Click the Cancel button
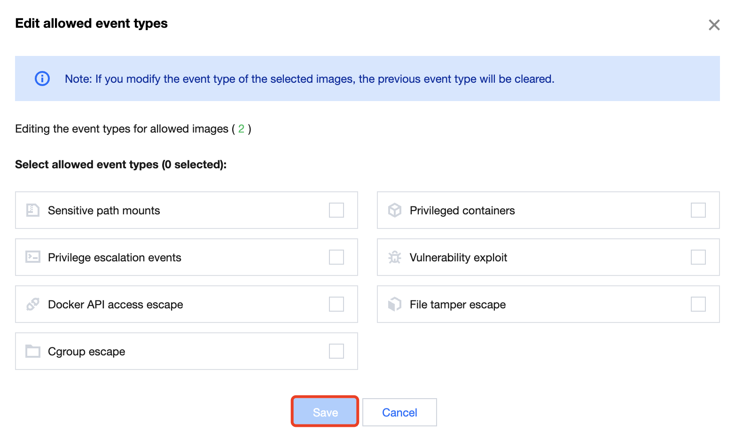The image size is (735, 440). (399, 412)
